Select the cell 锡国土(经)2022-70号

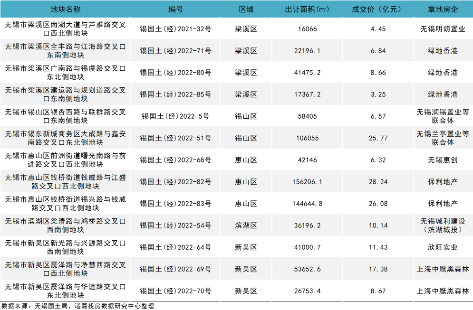(x=175, y=291)
